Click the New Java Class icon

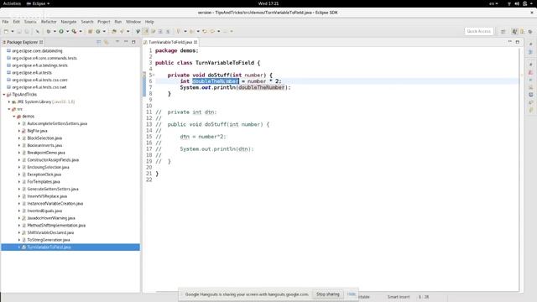[98, 31]
